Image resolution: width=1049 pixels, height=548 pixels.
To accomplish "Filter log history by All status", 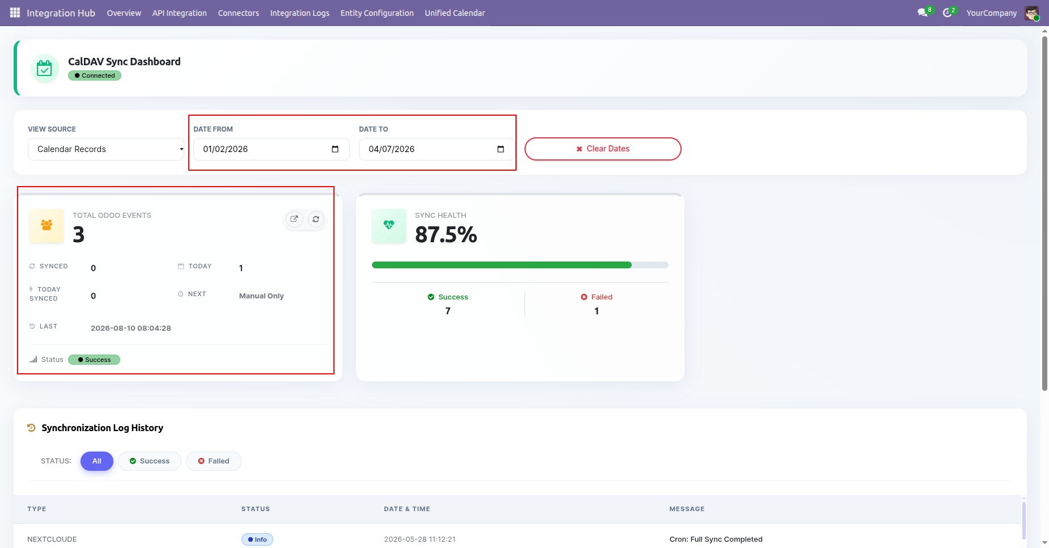I will tap(97, 461).
